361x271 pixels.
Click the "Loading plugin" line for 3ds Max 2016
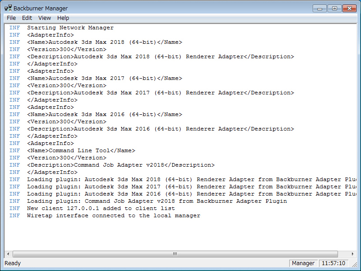tap(183, 194)
